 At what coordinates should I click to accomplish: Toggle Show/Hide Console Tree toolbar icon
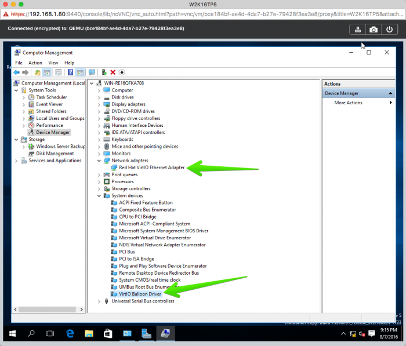(x=47, y=72)
